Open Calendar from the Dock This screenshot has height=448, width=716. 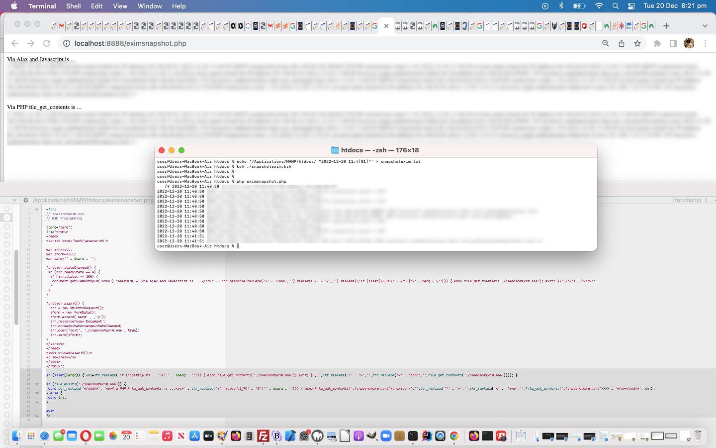pyautogui.click(x=126, y=436)
